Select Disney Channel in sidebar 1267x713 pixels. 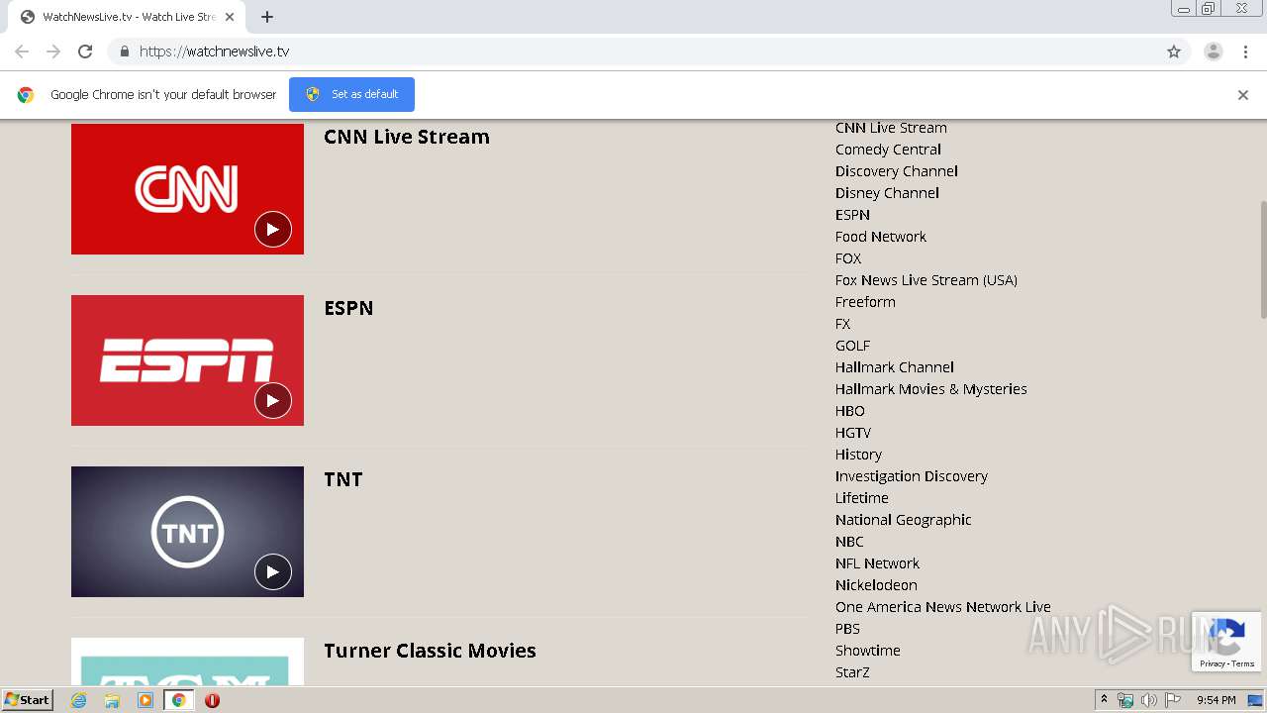(x=887, y=193)
